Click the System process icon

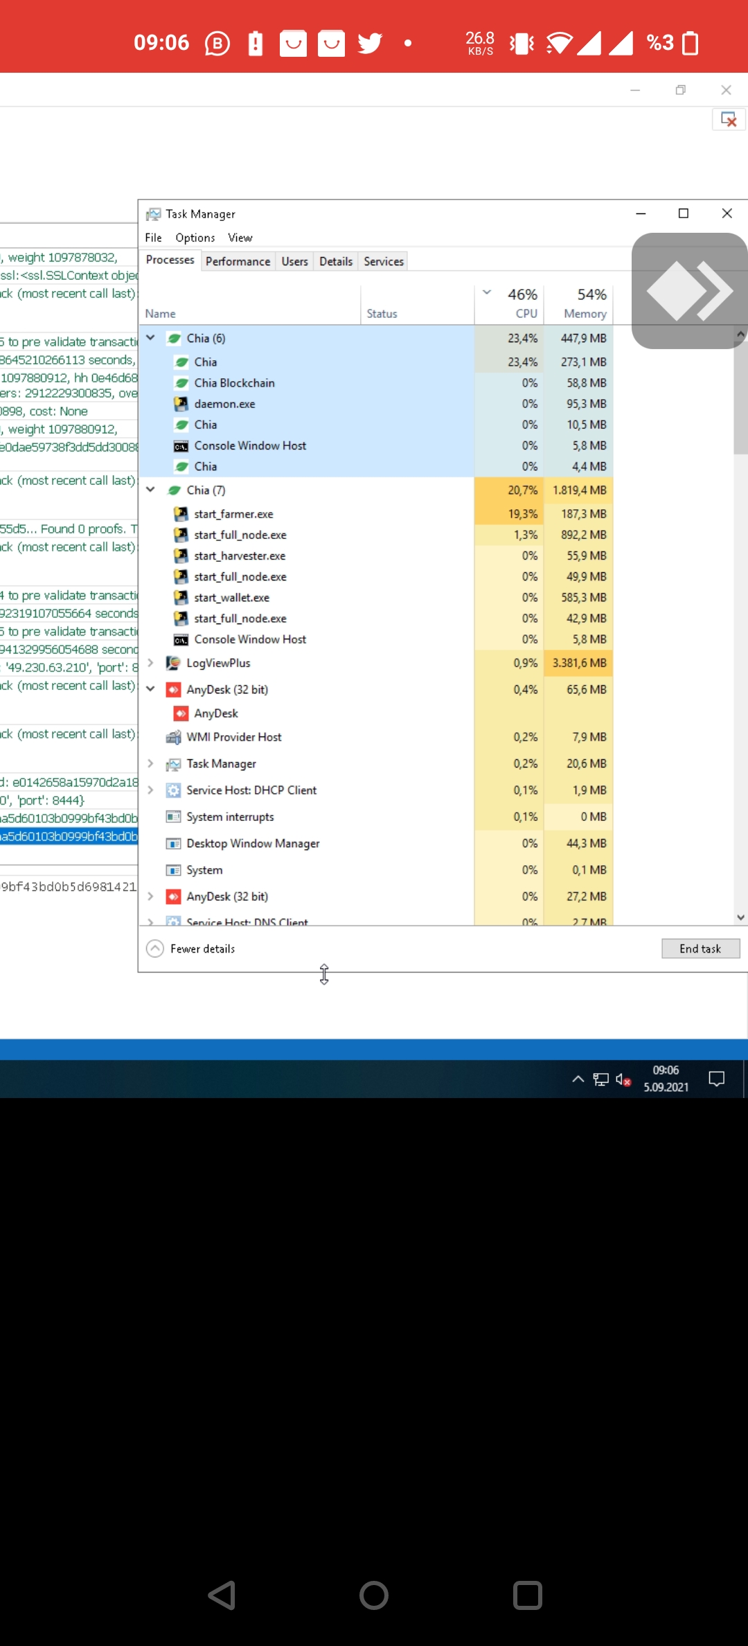(x=174, y=870)
